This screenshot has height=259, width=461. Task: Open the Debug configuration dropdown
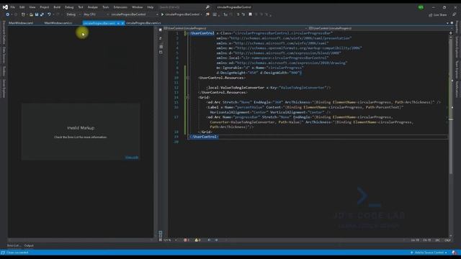(x=73, y=14)
